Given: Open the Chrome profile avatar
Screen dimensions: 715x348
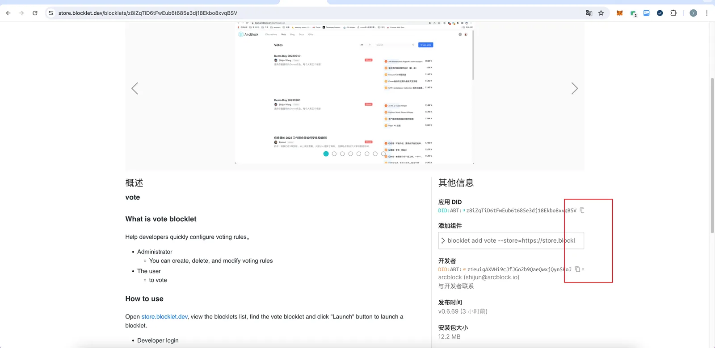Looking at the screenshot, I should 693,13.
